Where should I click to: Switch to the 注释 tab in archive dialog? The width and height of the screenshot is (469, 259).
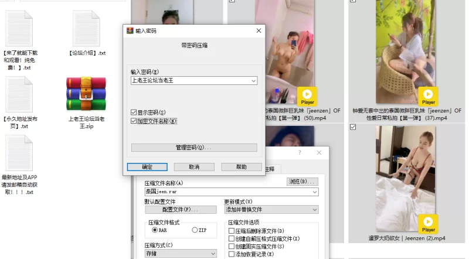tap(270, 169)
